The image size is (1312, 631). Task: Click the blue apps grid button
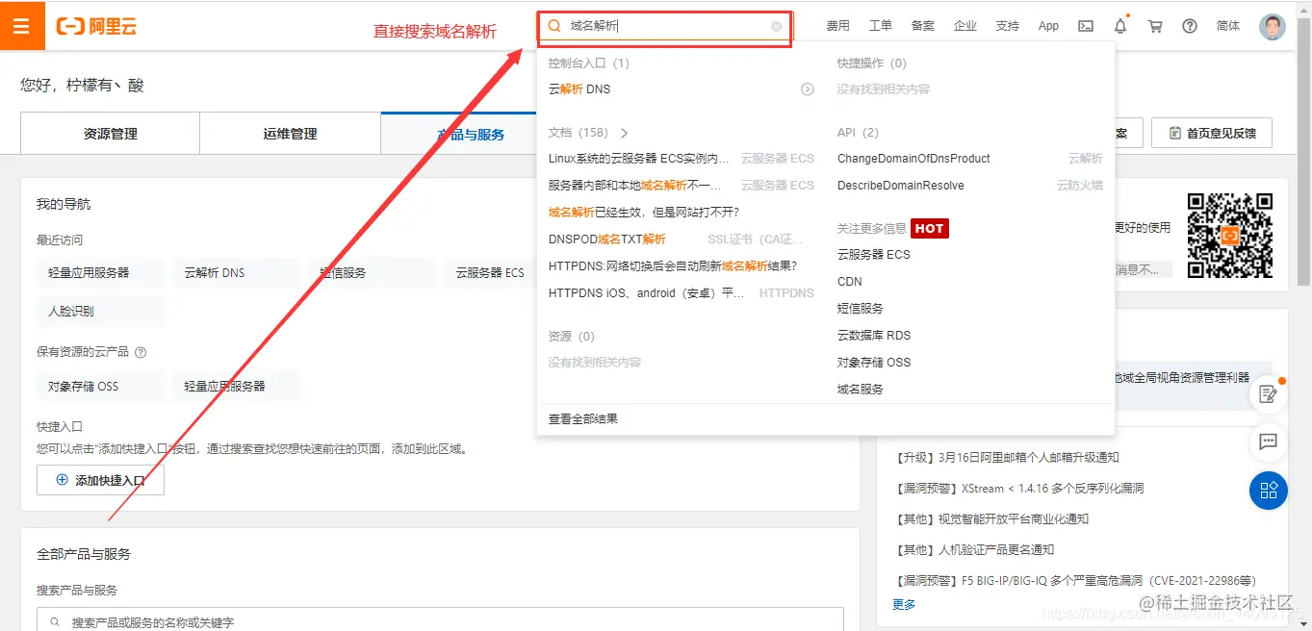(1269, 491)
